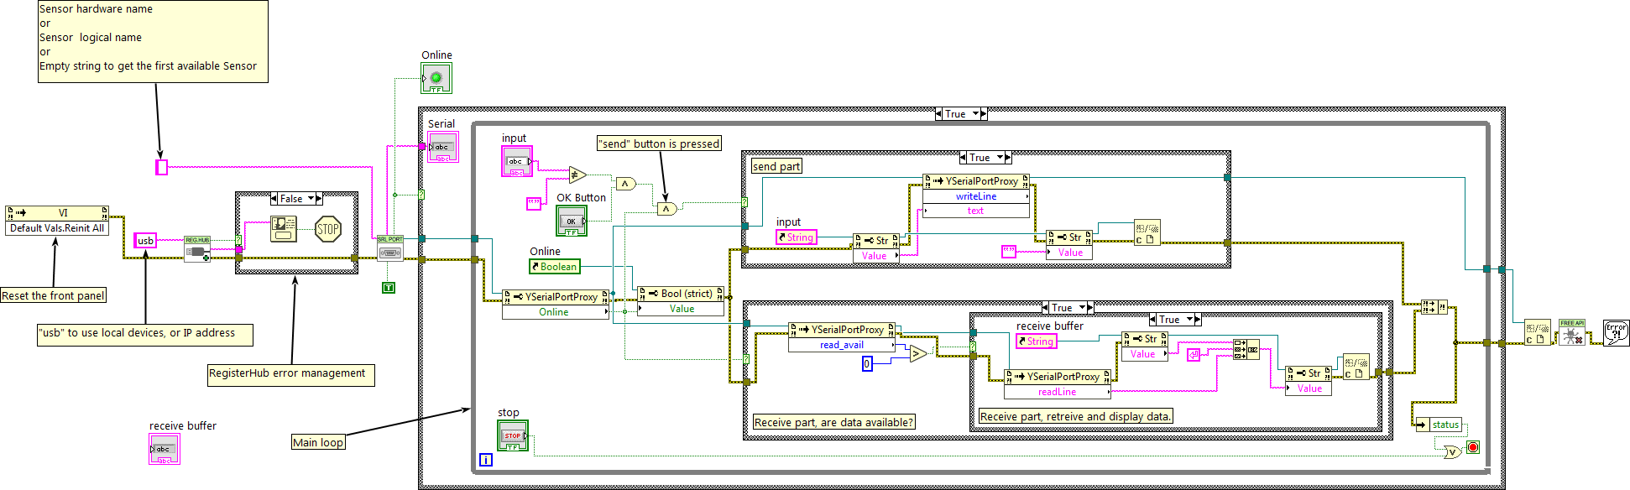Click the Greater Than comparison node

click(918, 353)
